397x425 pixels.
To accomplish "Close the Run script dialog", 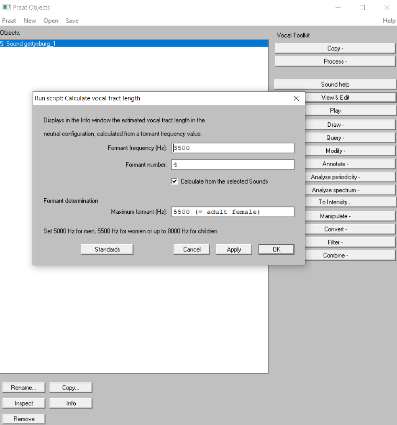I will [296, 98].
